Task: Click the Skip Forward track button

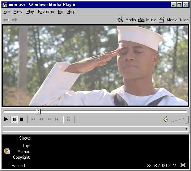Action: pos(58,119)
